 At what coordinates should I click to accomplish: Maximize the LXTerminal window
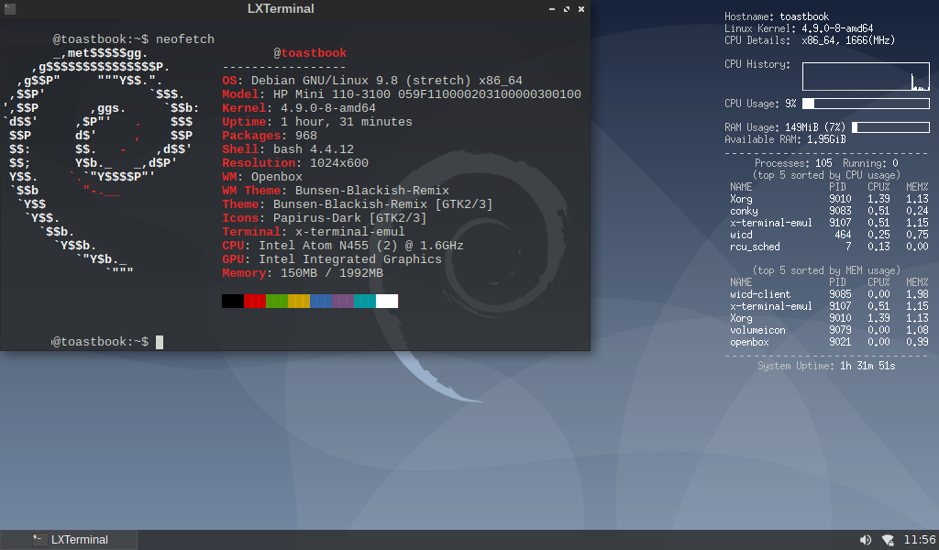click(567, 9)
